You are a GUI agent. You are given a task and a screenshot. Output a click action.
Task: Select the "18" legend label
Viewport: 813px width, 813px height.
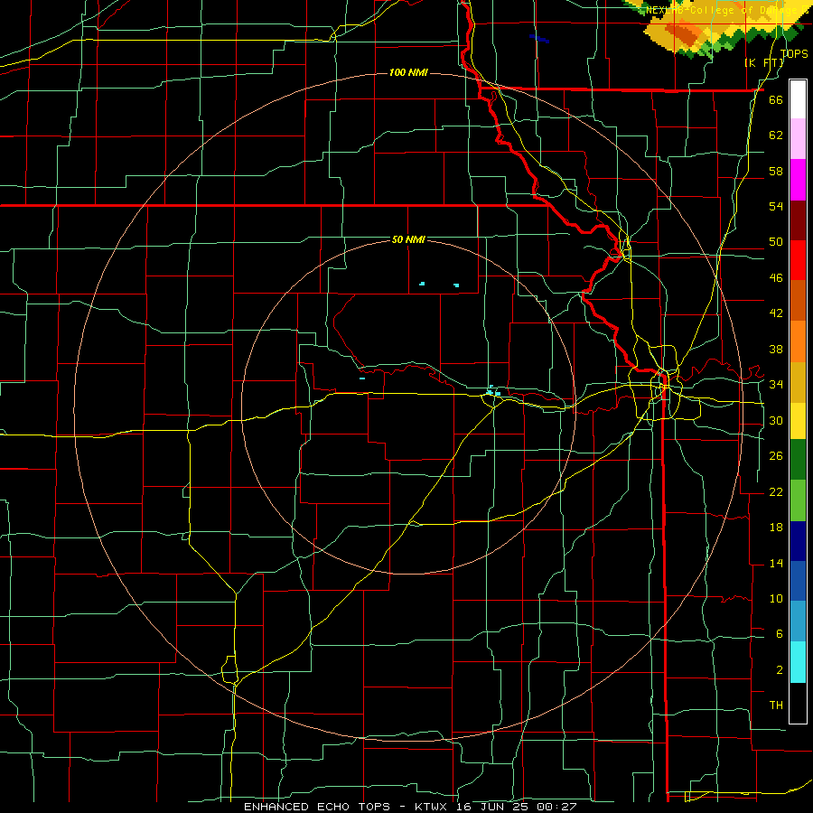776,528
